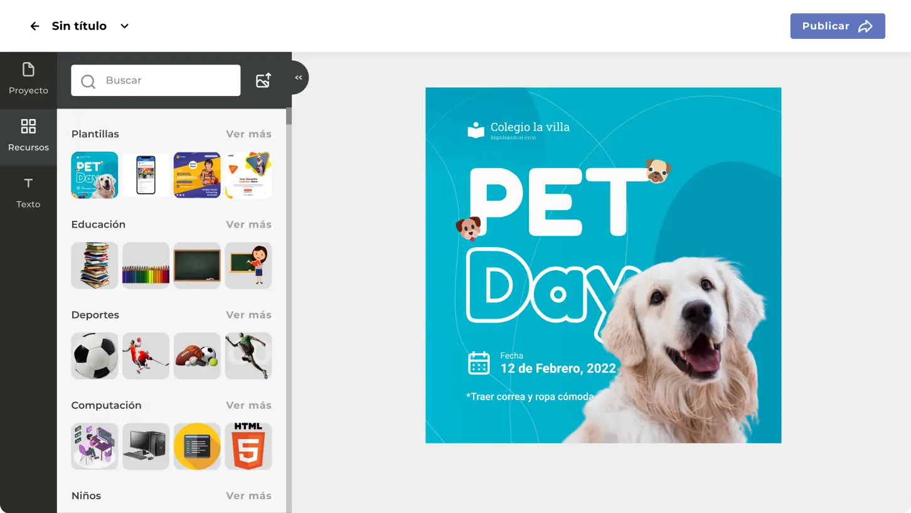Click the back arrow icon

click(35, 26)
